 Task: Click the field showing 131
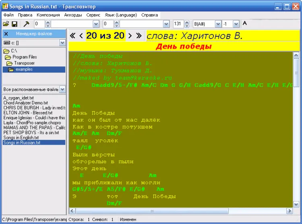click(x=178, y=24)
